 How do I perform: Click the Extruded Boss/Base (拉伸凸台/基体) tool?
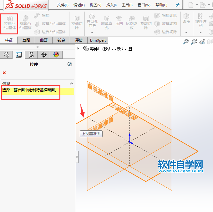pyautogui.click(x=9, y=23)
